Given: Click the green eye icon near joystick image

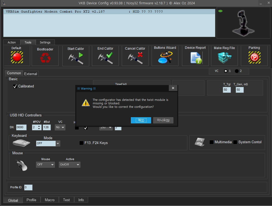Looking at the screenshot, I should (x=220, y=11).
